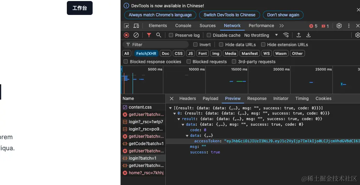
Task: Click Switch DevTools to Chinese
Action: (x=229, y=15)
